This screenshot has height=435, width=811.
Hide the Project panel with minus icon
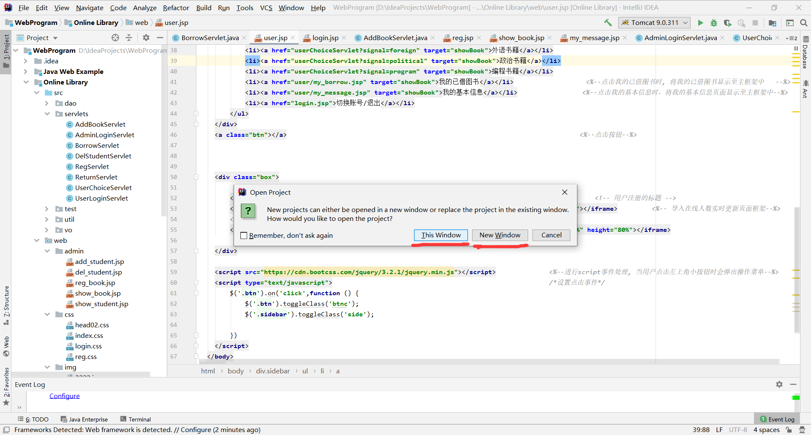point(160,38)
